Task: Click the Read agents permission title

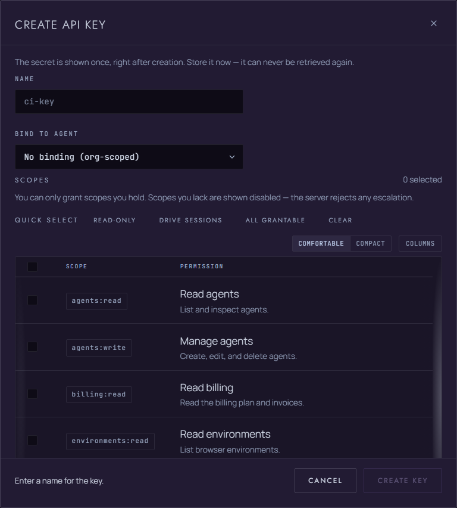Action: 209,294
